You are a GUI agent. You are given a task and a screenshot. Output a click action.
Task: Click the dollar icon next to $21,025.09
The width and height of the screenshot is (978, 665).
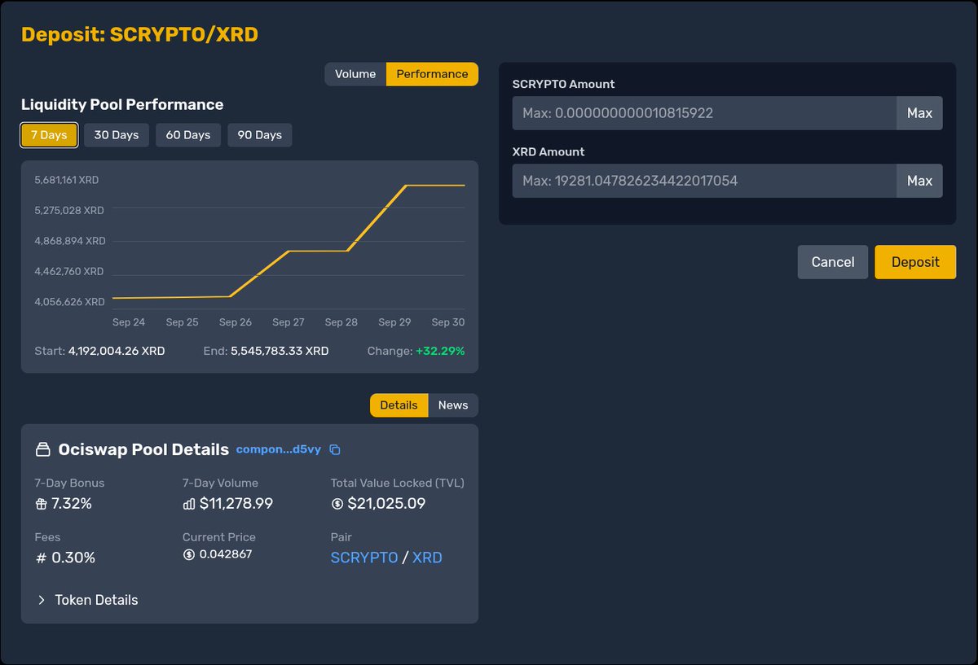[x=337, y=504]
